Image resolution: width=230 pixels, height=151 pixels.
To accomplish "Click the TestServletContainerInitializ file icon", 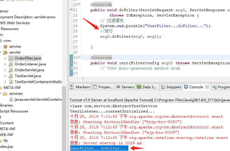I will point(11,82).
